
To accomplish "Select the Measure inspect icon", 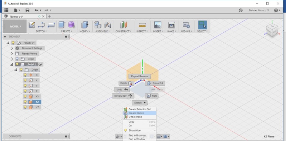I will [x=142, y=25].
